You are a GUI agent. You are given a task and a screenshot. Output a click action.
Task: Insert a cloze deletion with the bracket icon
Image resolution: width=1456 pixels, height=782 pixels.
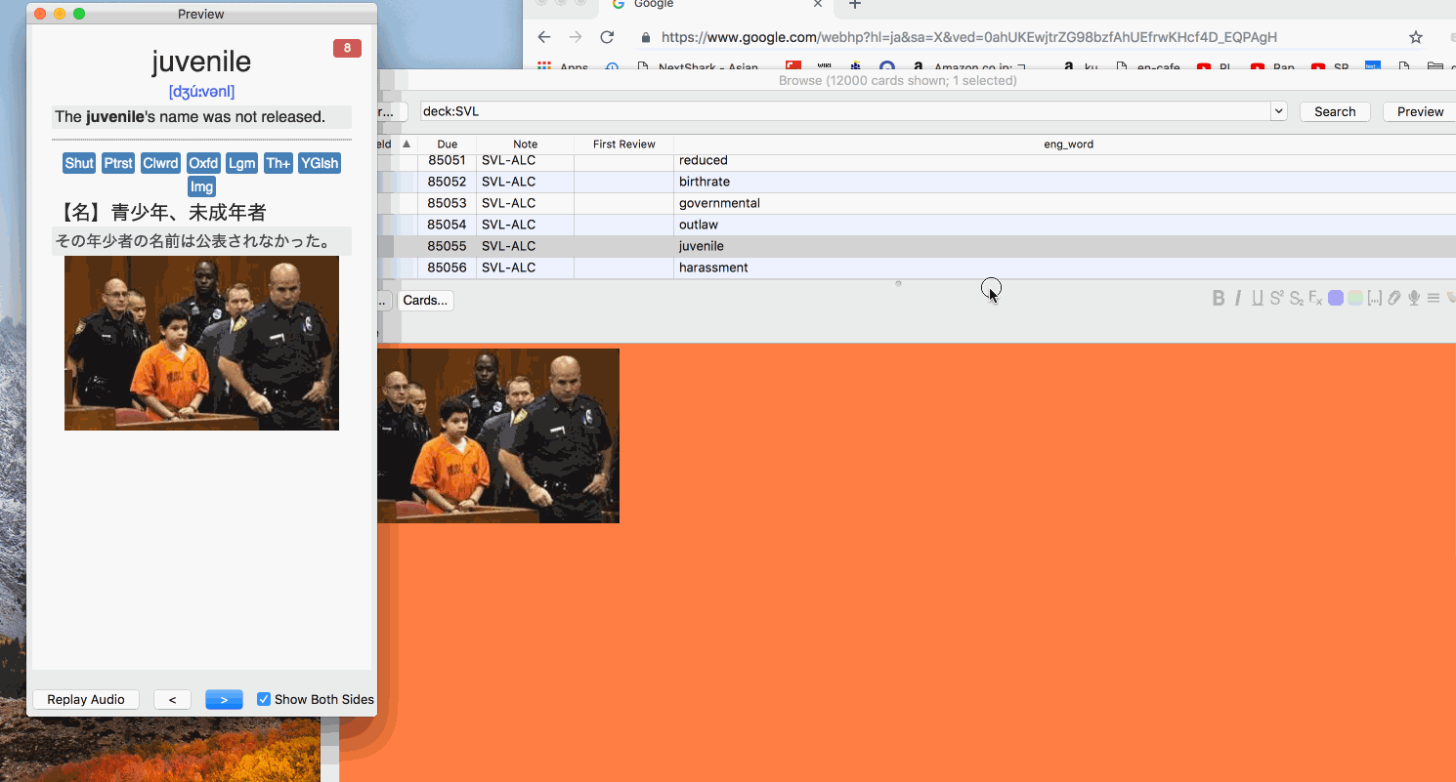(1374, 299)
